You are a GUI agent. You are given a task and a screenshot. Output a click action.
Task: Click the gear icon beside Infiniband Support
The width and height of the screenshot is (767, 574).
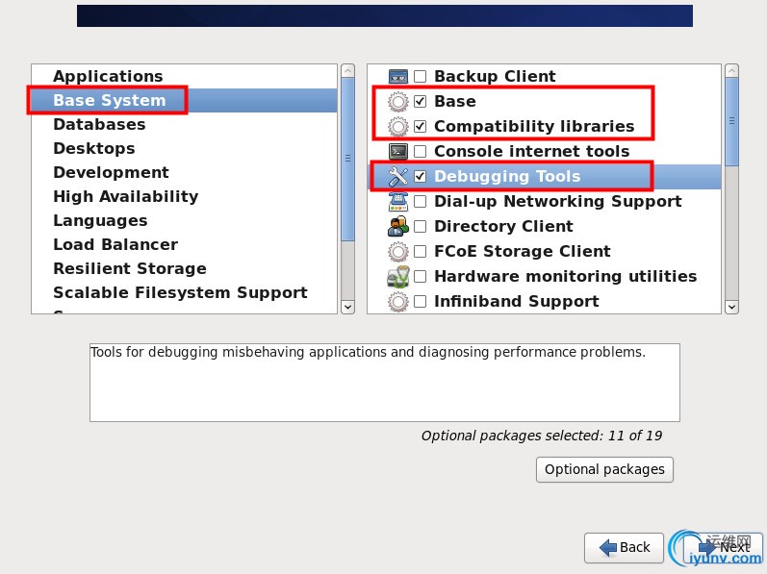[398, 301]
